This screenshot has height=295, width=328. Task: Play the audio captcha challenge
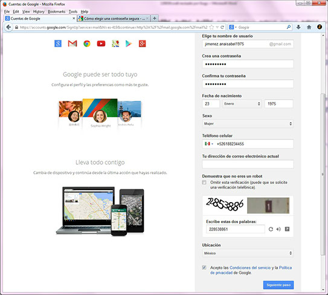[x=278, y=229]
